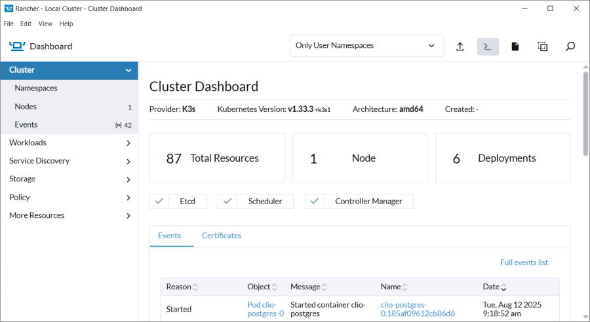Collapse the Cluster sidebar section
The width and height of the screenshot is (590, 322).
[x=128, y=70]
